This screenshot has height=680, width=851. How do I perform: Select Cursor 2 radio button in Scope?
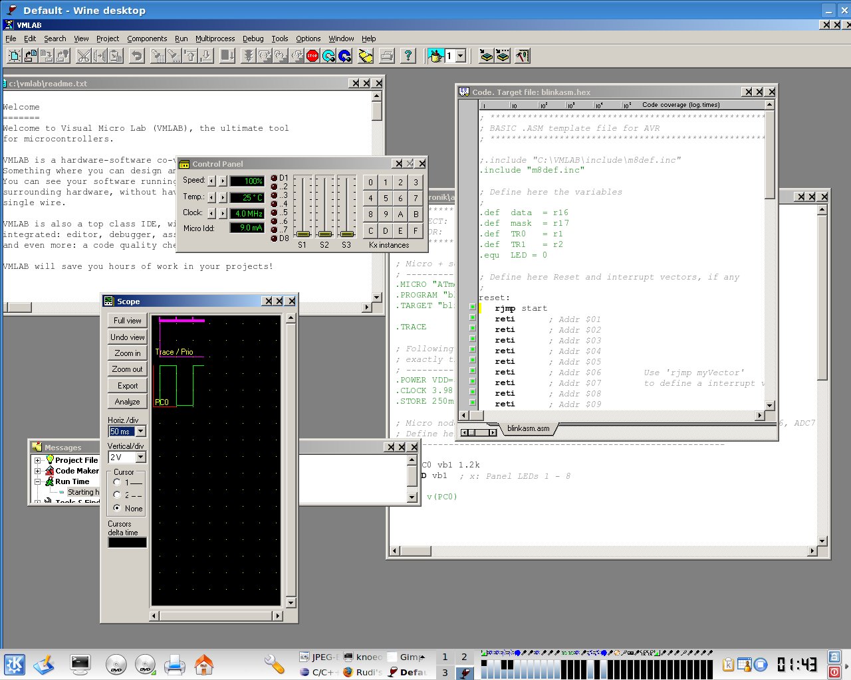[117, 495]
